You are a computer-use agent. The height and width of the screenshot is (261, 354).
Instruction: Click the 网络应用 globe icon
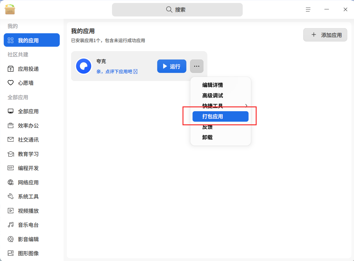coord(11,182)
